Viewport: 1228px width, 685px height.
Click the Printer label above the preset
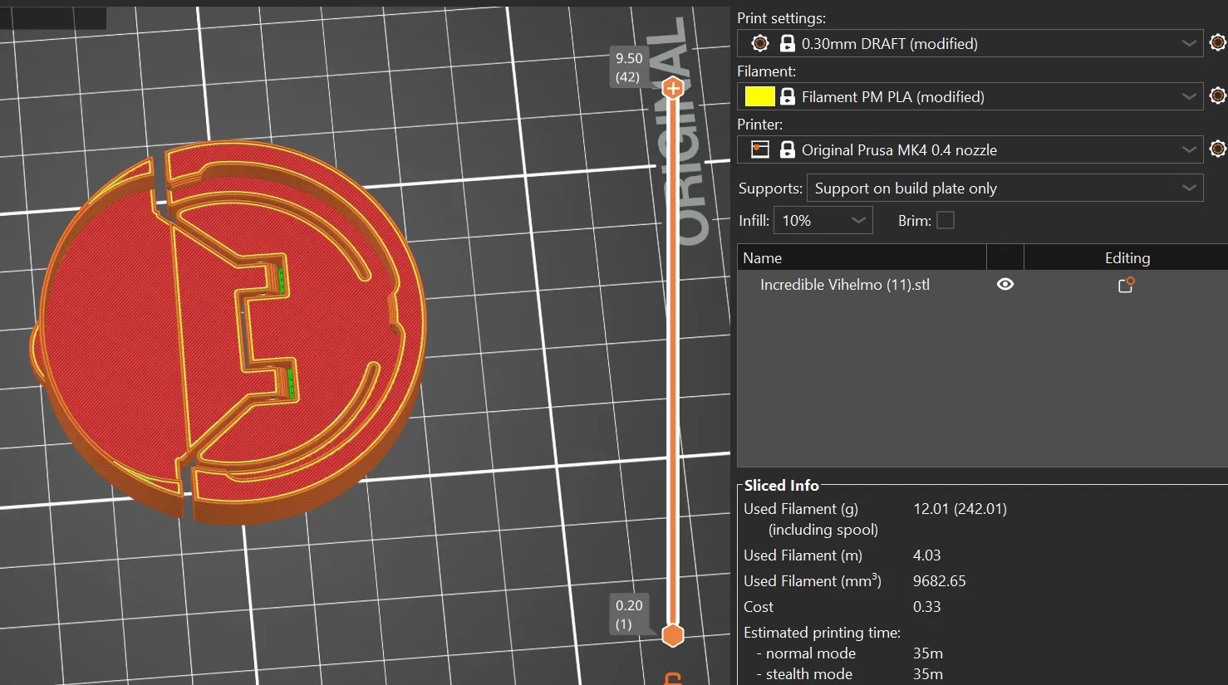(760, 125)
